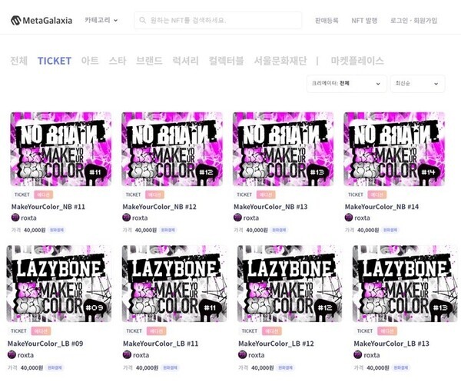Click the search magnifier icon

144,21
